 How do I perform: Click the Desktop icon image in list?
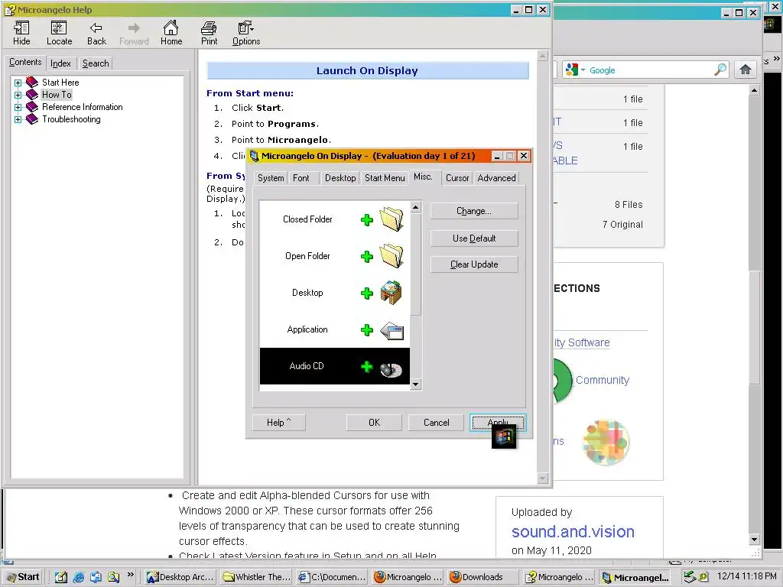click(391, 293)
